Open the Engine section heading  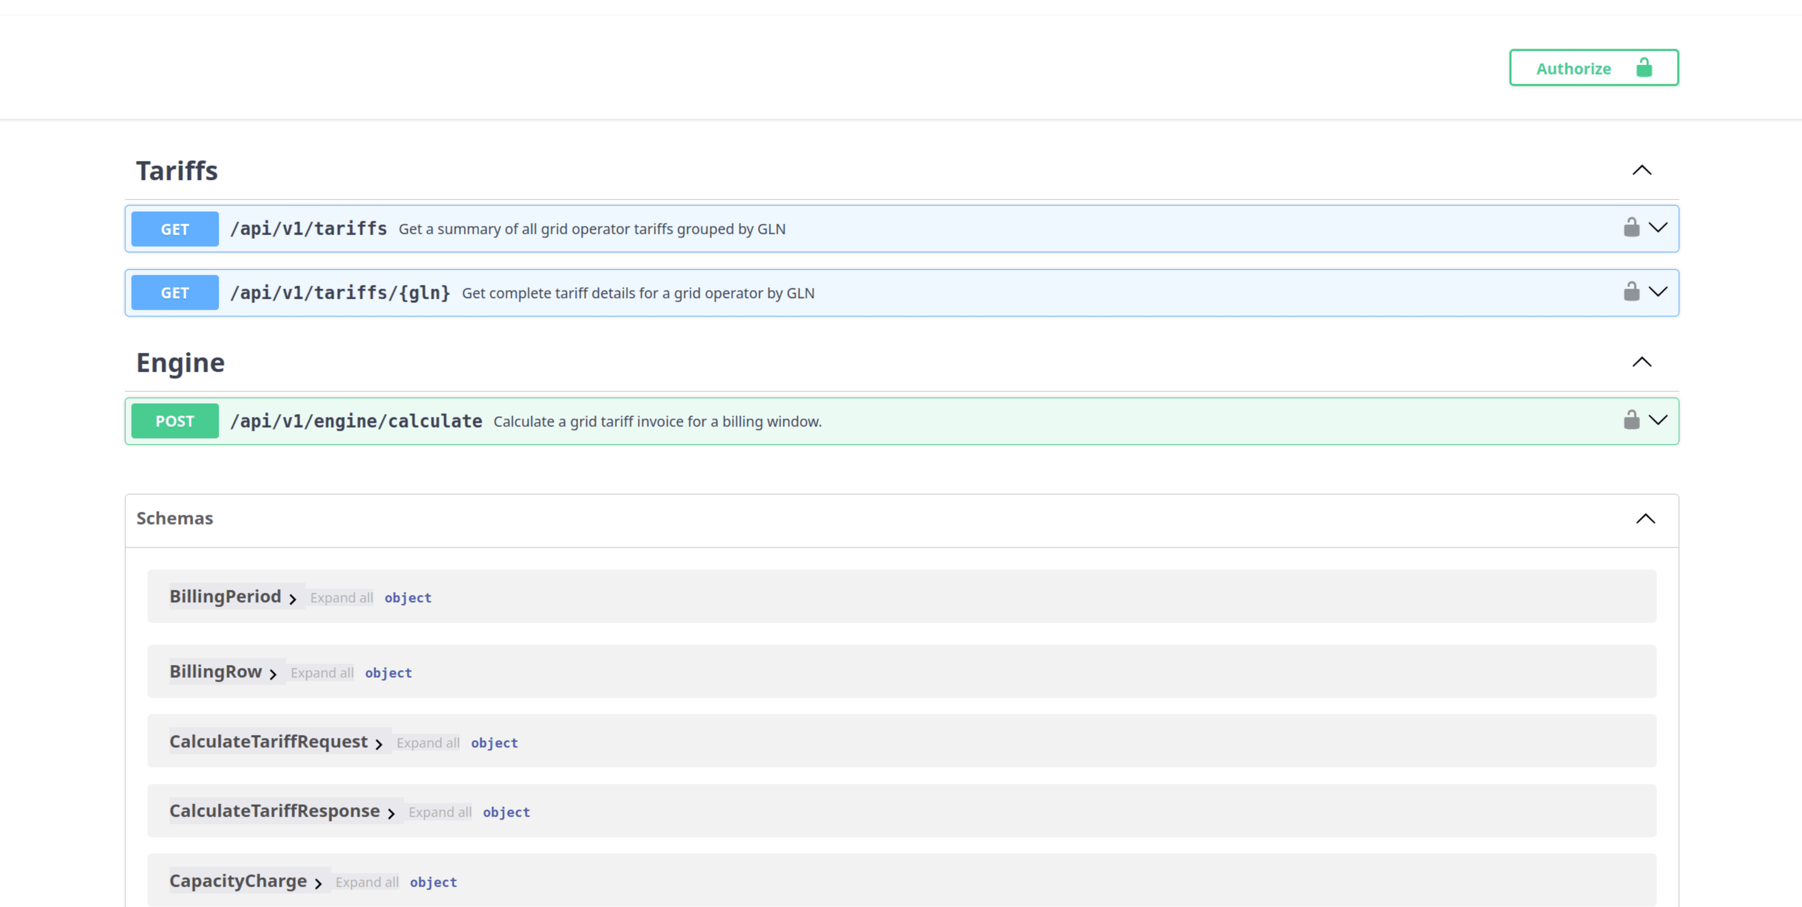click(x=181, y=362)
